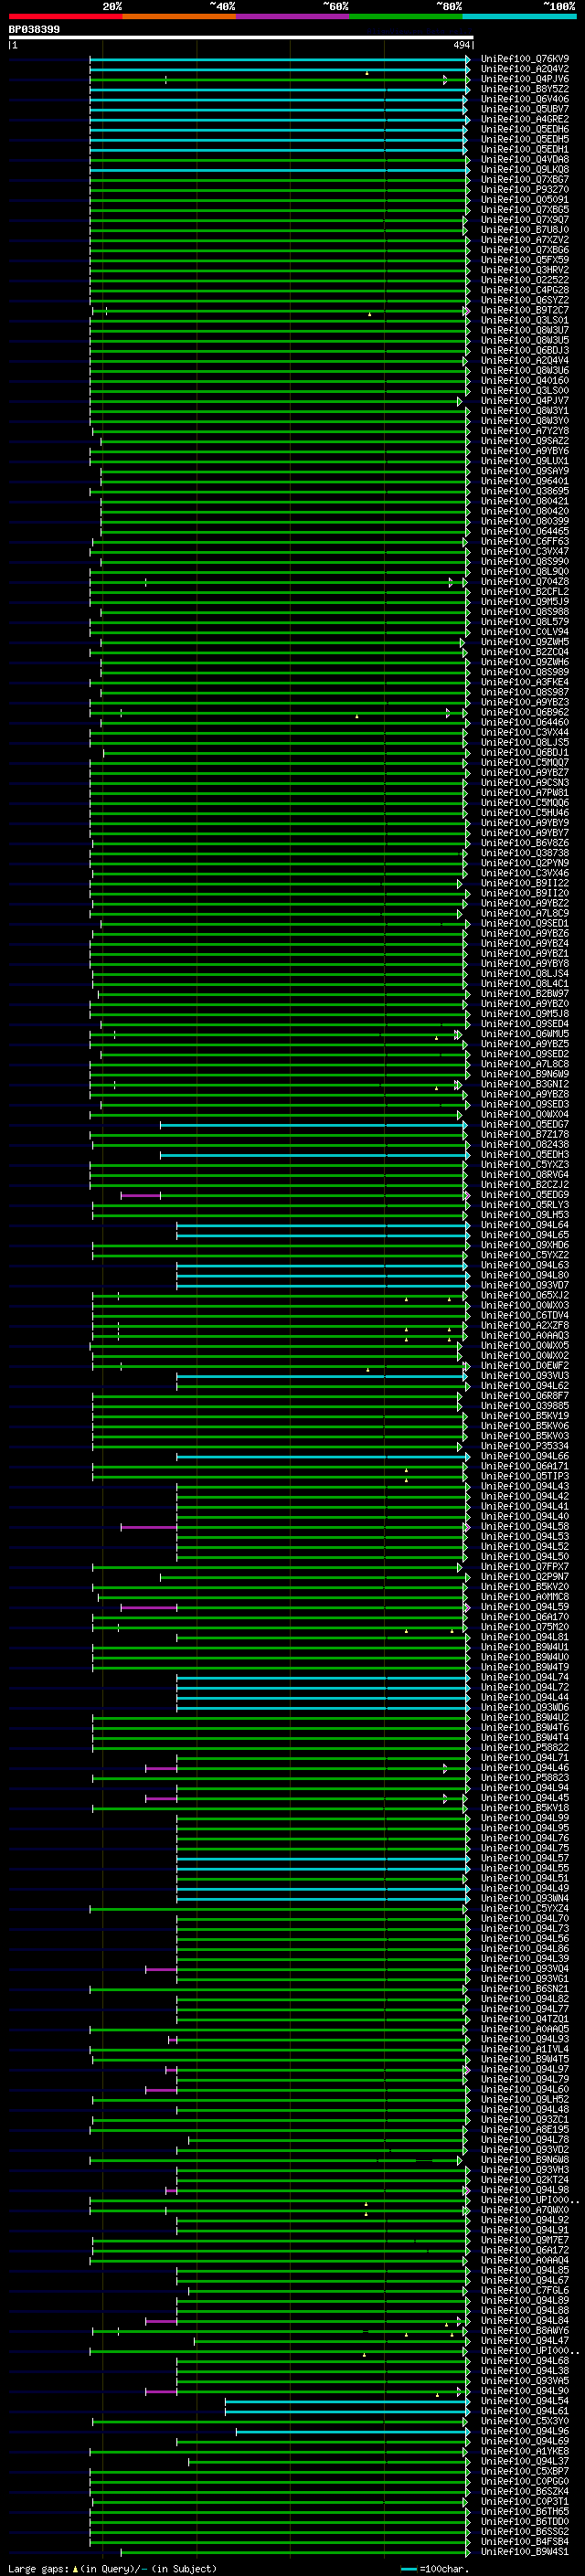Click UniRef100_Q65XJ2 label
585x2576 pixels.
pos(525,1295)
